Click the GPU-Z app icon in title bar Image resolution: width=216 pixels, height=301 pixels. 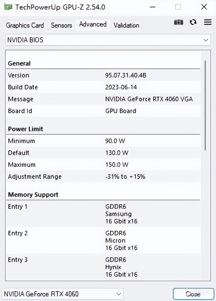(8, 7)
